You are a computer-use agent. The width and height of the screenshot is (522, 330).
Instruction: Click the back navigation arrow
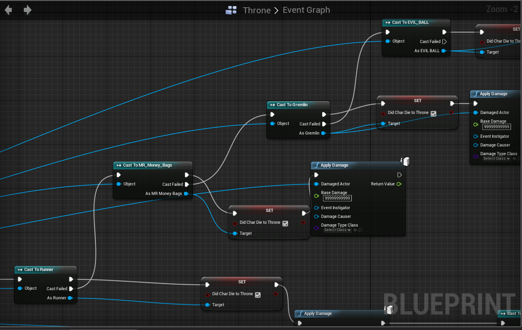pyautogui.click(x=8, y=10)
